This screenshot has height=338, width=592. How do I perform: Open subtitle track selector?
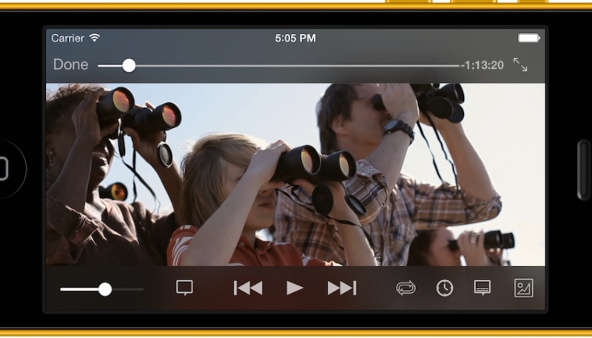point(482,288)
